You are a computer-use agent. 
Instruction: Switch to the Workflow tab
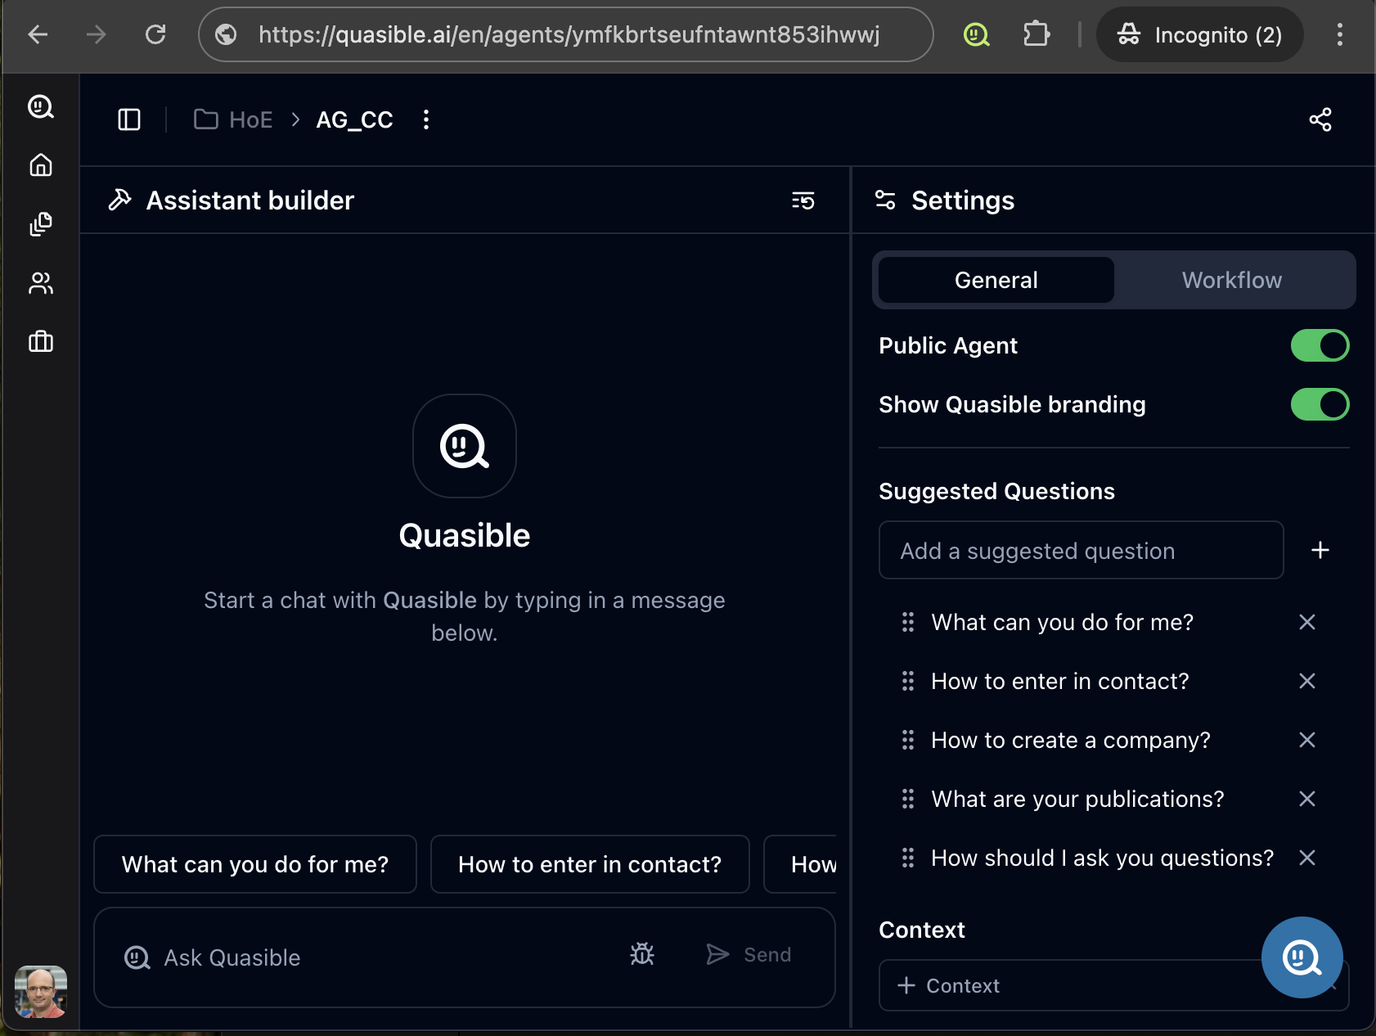pyautogui.click(x=1231, y=280)
